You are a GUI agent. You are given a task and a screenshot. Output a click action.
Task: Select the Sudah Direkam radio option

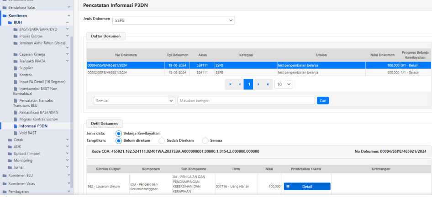[161, 140]
